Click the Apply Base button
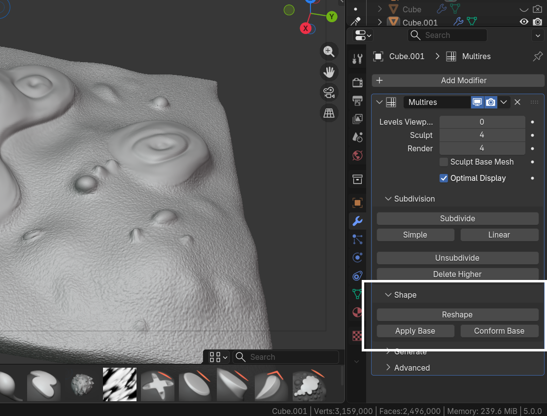 [415, 331]
